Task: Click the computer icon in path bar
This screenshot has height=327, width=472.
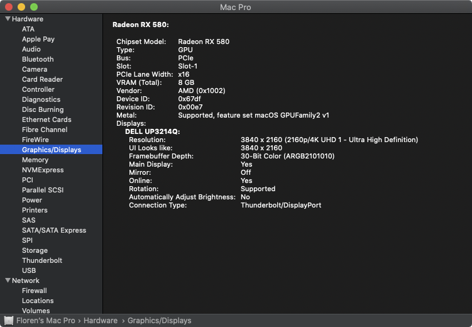Action: click(x=9, y=321)
